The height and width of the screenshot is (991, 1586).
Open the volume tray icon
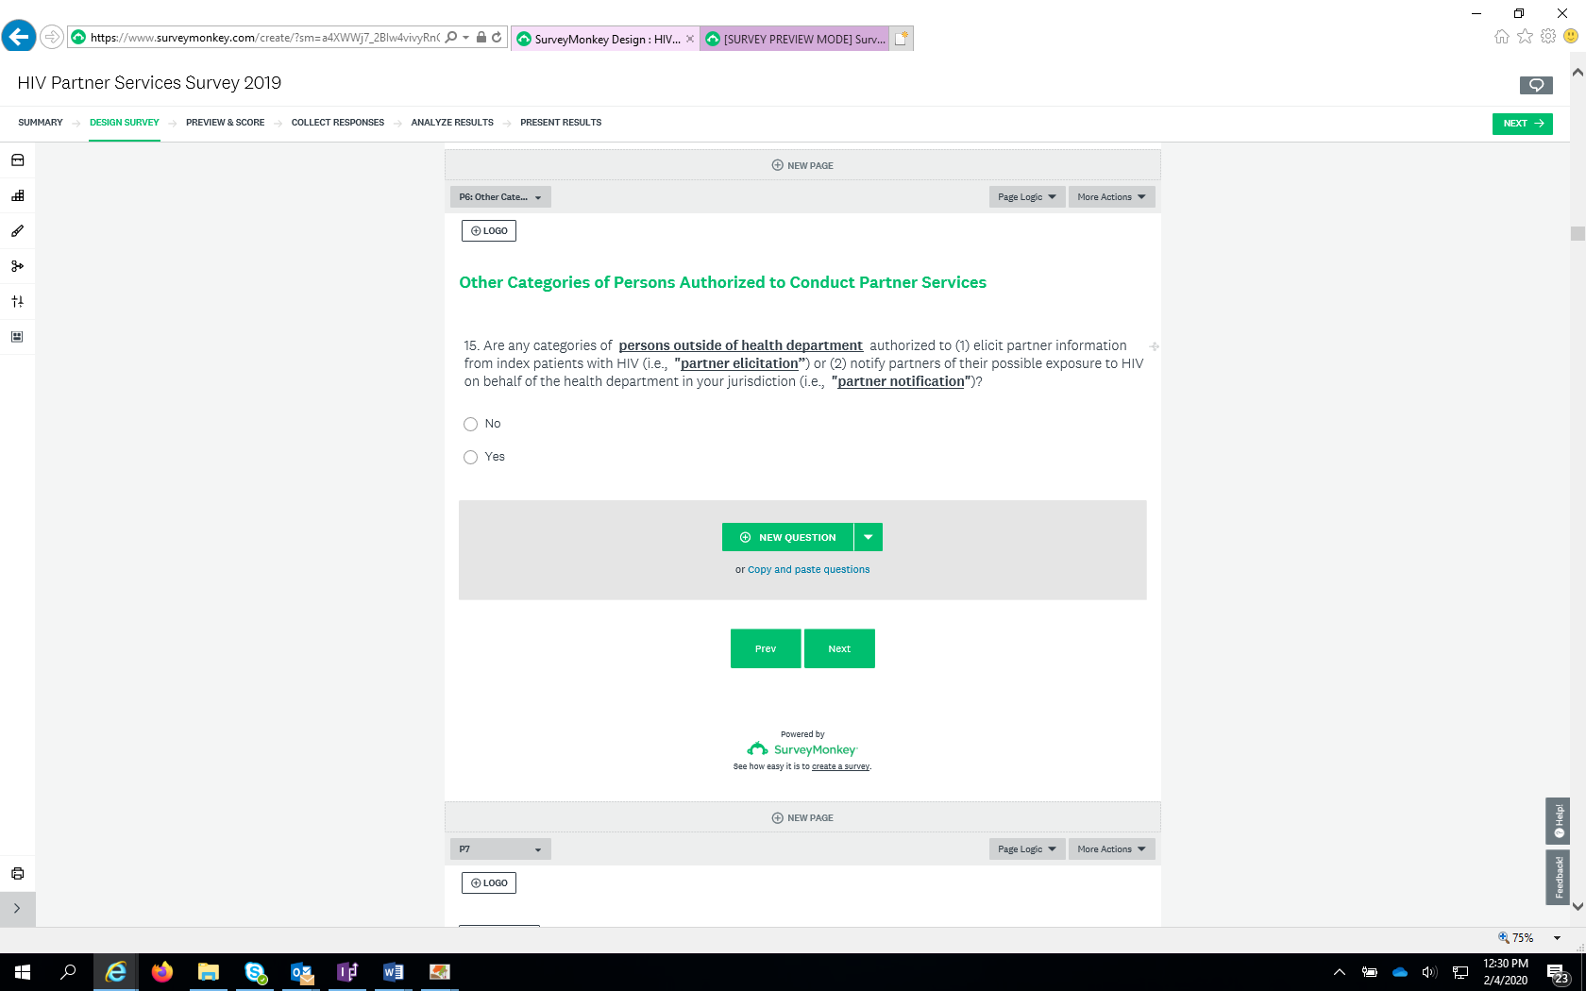pos(1429,972)
